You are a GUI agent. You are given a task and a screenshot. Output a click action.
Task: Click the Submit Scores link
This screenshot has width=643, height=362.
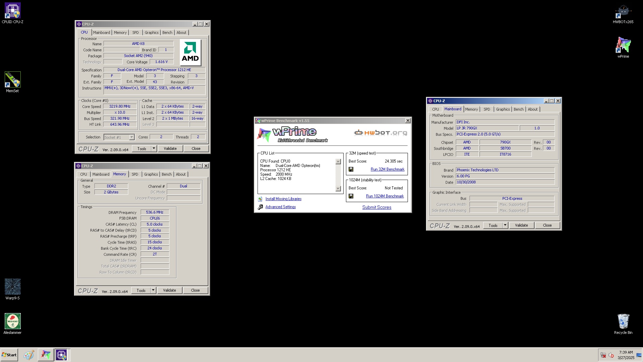pos(377,207)
